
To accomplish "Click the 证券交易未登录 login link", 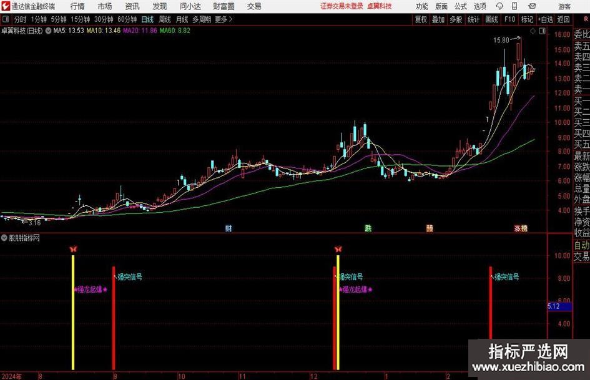I will 342,6.
